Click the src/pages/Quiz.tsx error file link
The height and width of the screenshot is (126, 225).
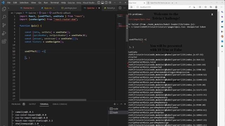coord(140,19)
